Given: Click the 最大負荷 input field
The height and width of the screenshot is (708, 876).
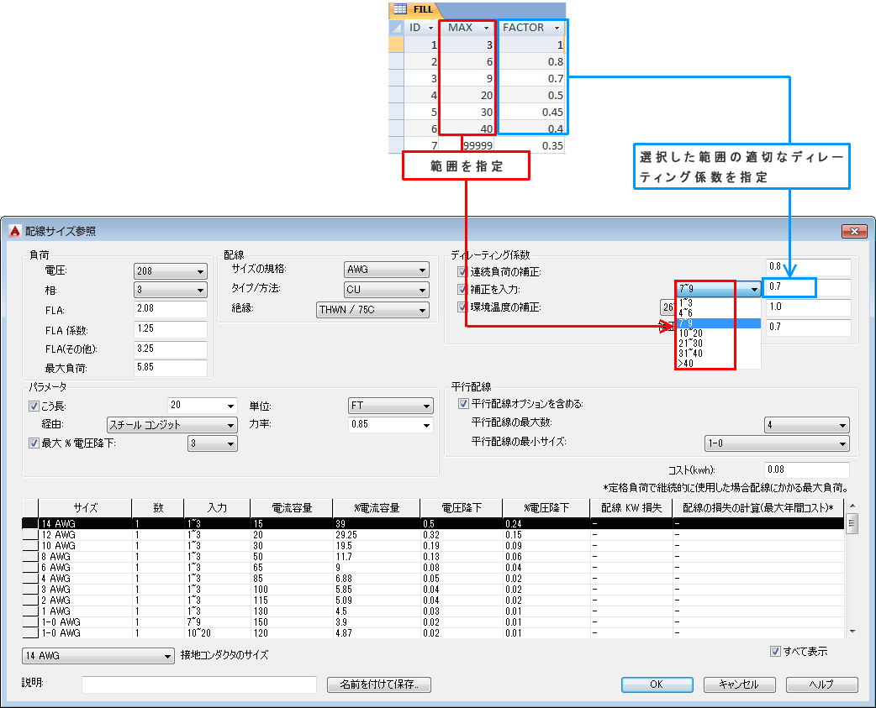Looking at the screenshot, I should point(171,367).
